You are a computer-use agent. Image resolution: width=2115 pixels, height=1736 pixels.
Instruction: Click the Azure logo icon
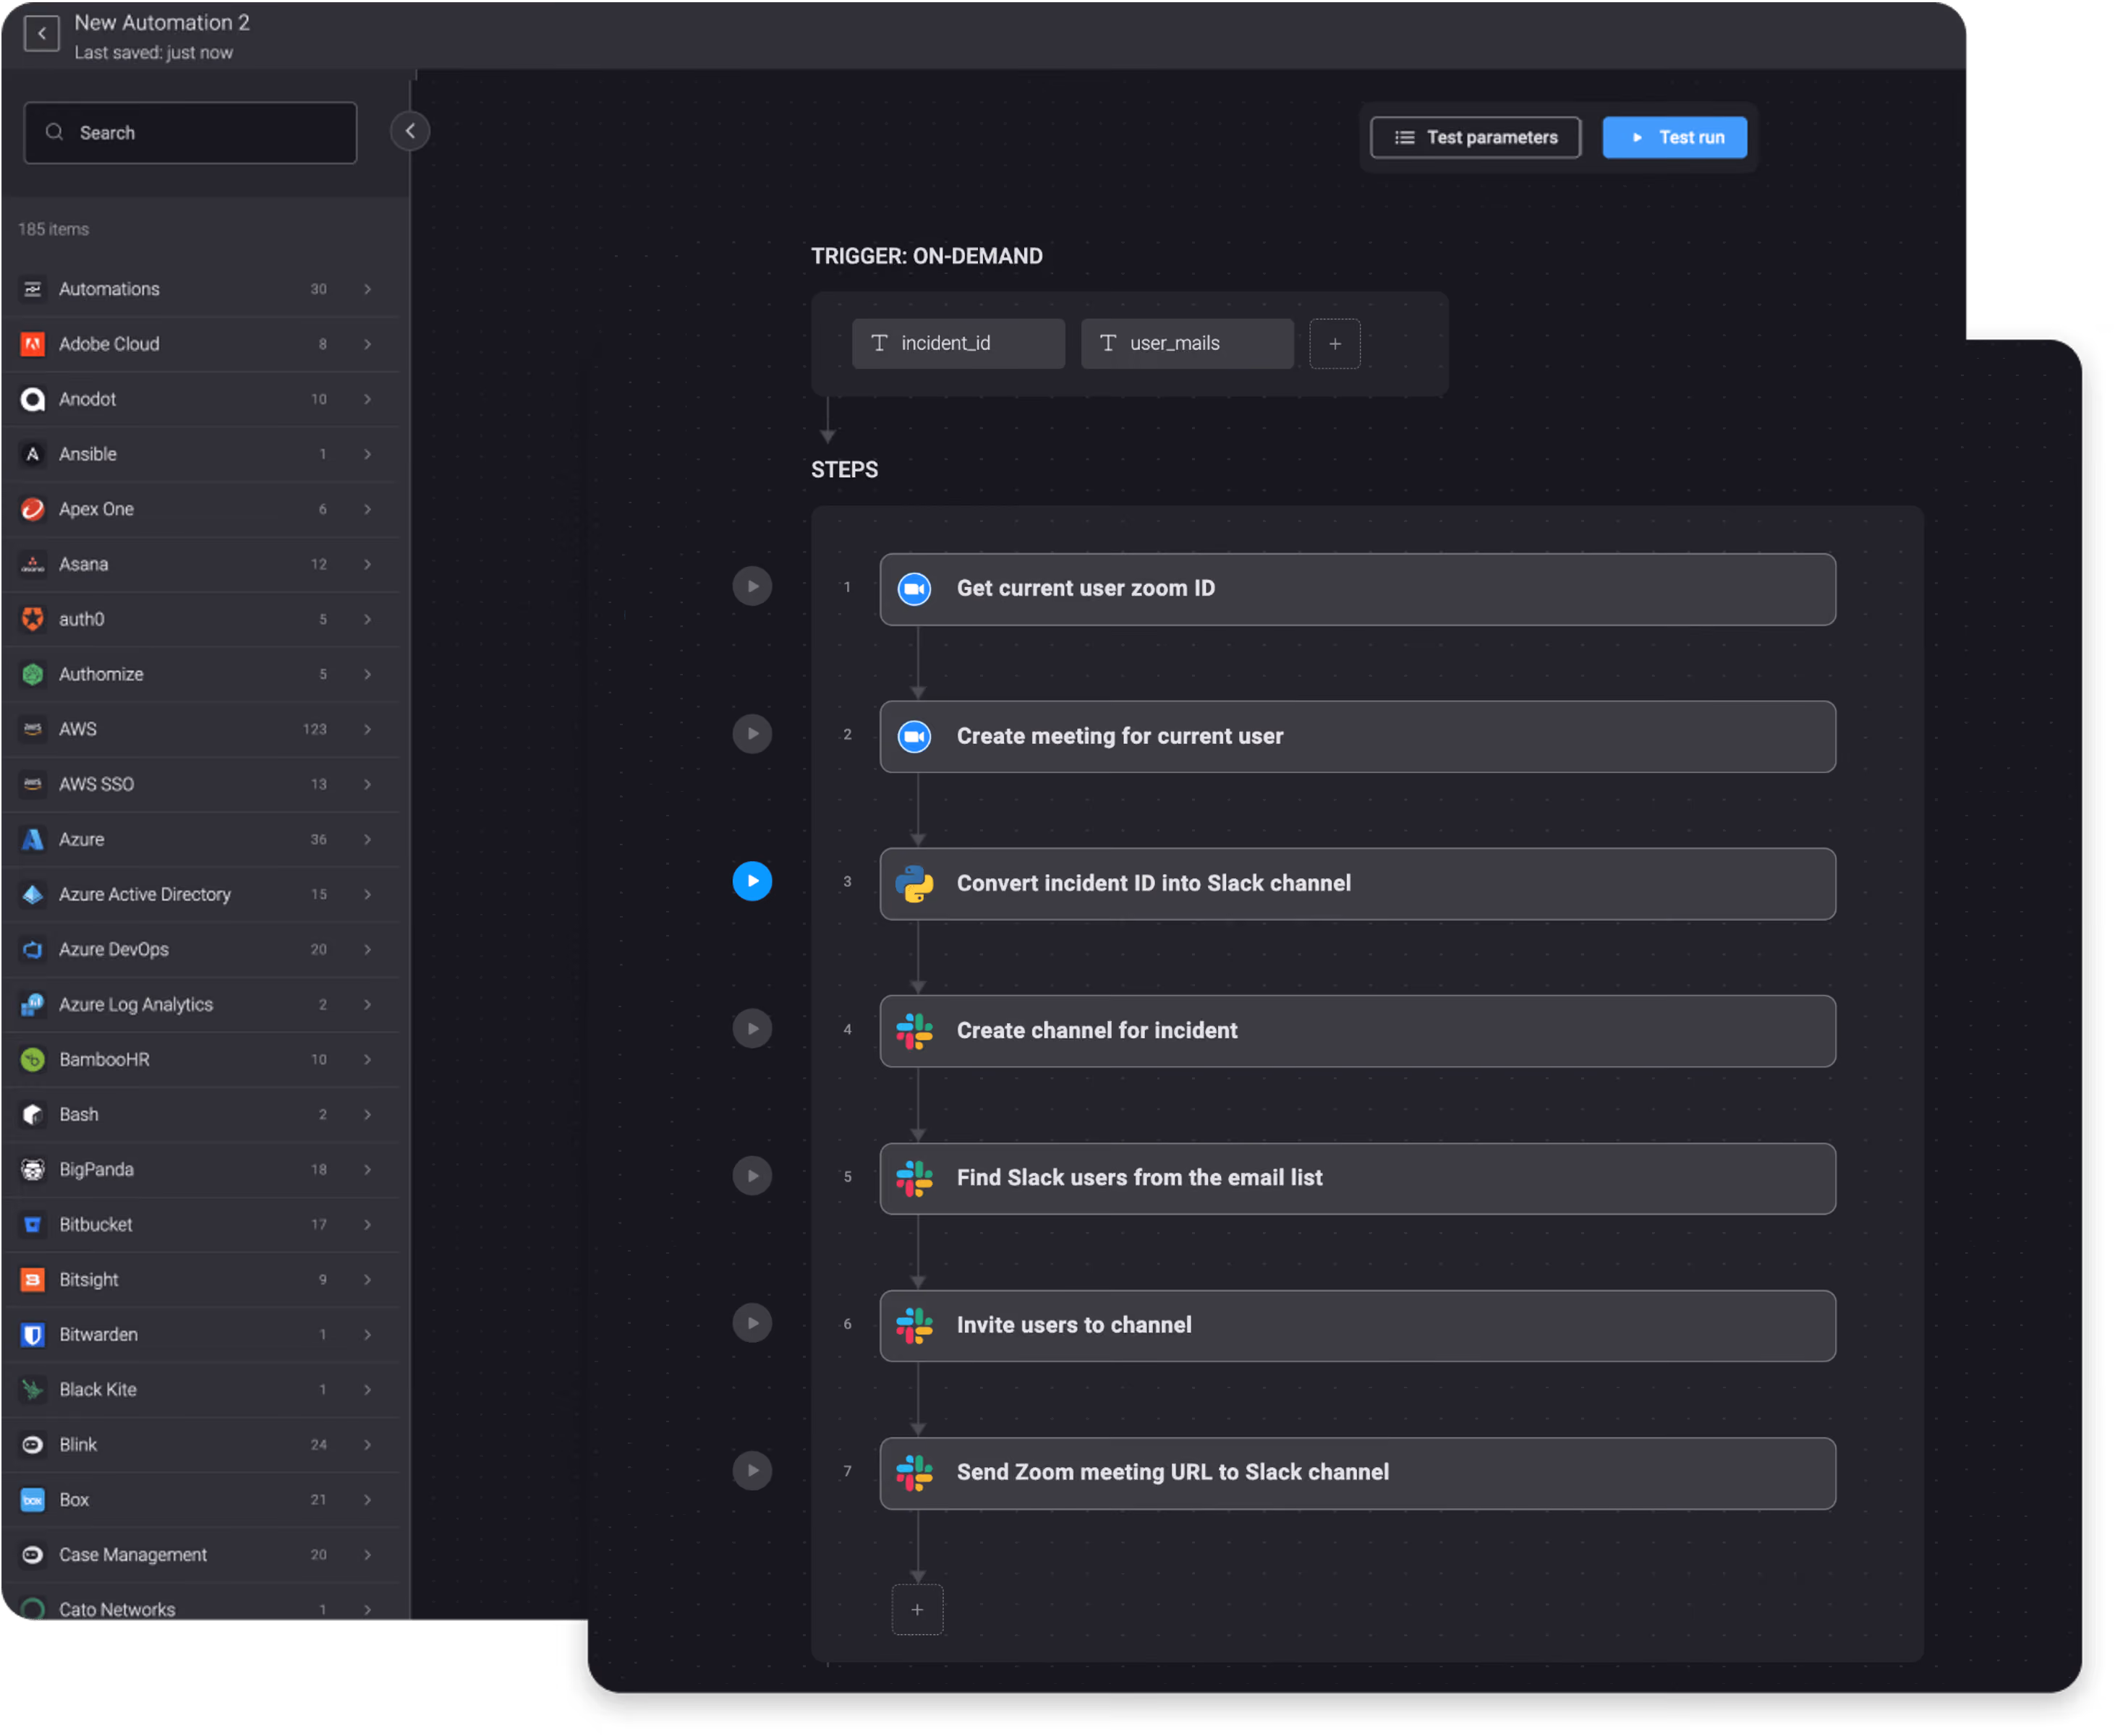(33, 840)
